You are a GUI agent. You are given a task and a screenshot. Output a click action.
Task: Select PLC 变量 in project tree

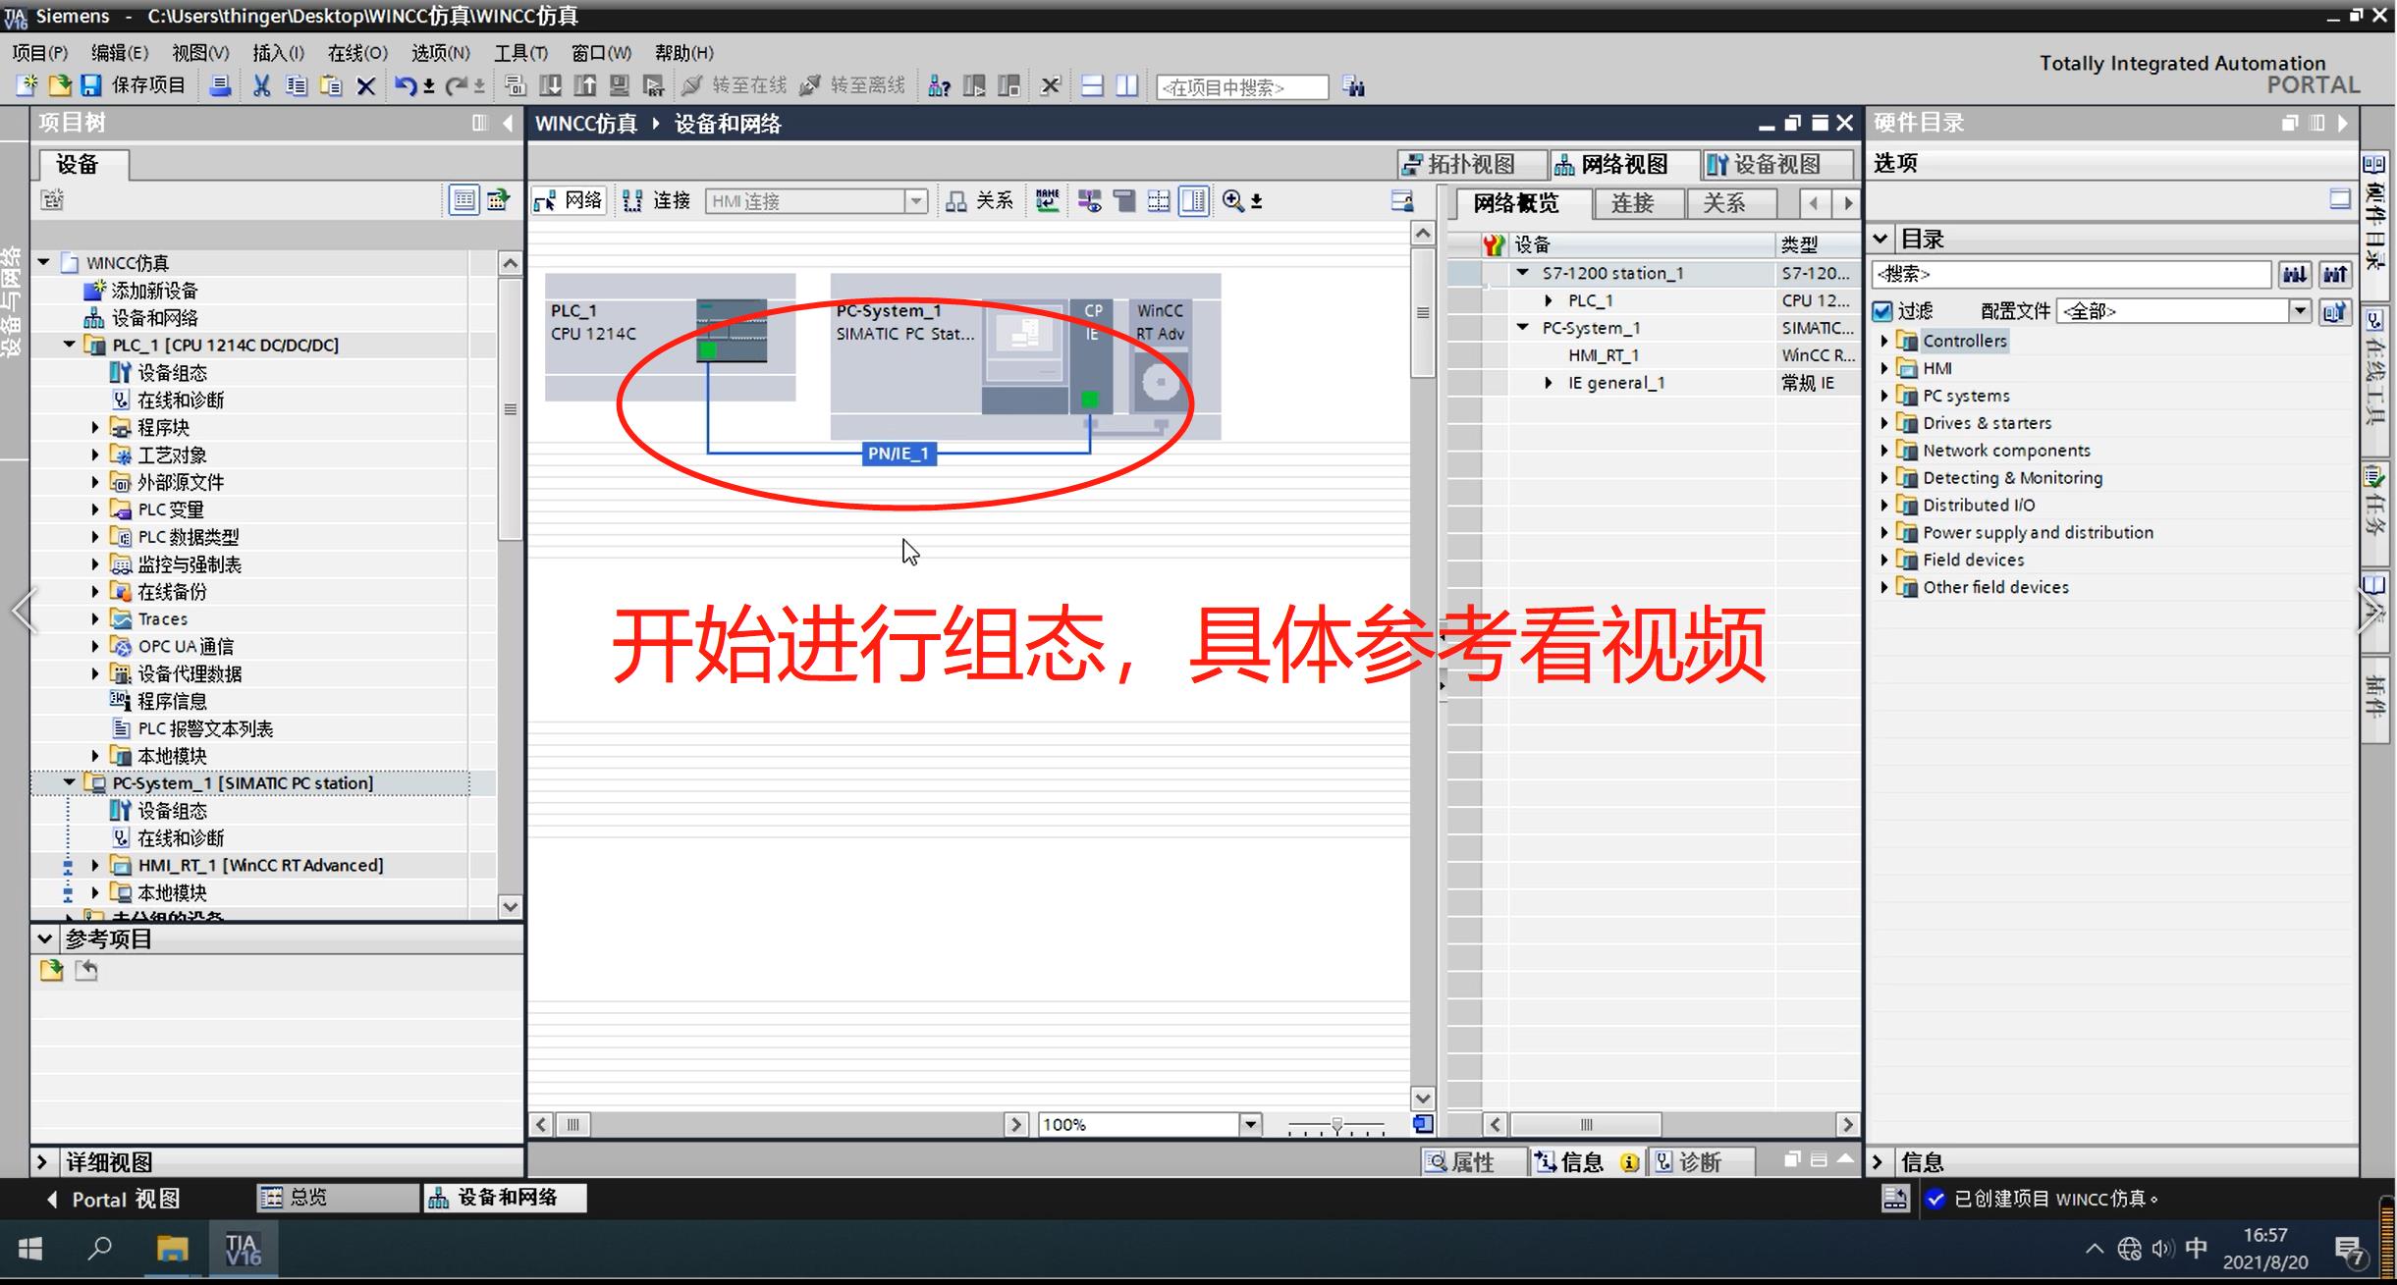[171, 509]
